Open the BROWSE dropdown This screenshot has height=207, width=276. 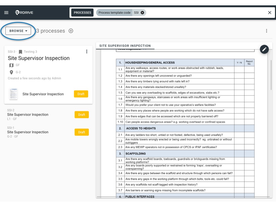tap(18, 31)
